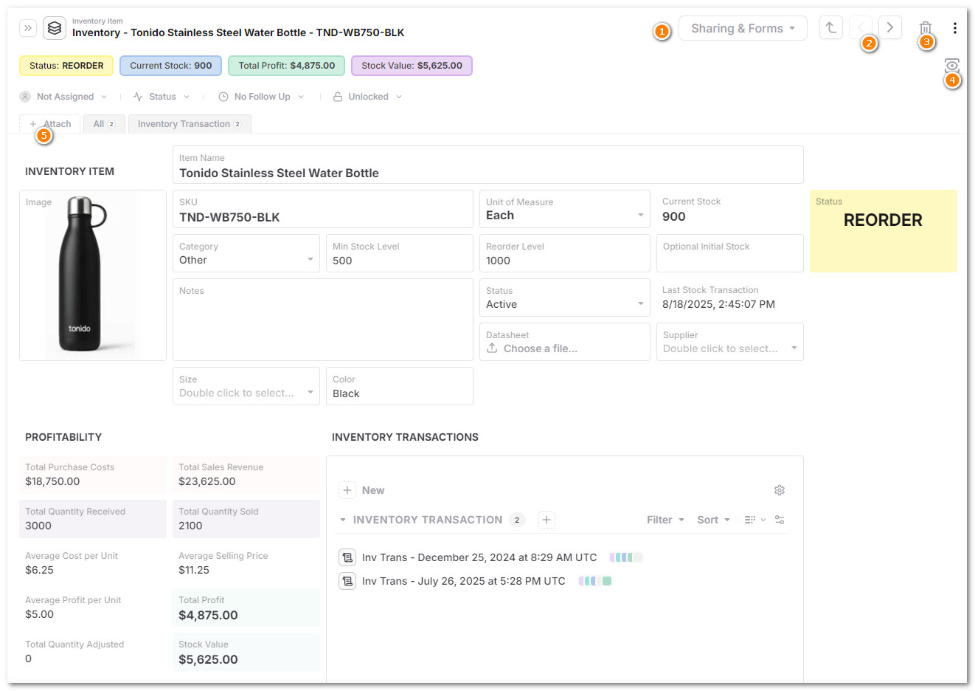975x691 pixels.
Task: Click the yellow REORDER status panel
Action: [x=884, y=231]
